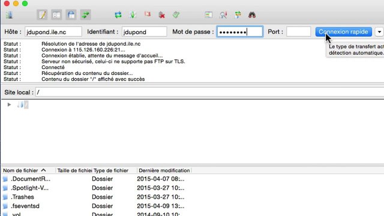The width and height of the screenshot is (384, 216).
Task: Click the Site local path field
Action: tap(209, 92)
